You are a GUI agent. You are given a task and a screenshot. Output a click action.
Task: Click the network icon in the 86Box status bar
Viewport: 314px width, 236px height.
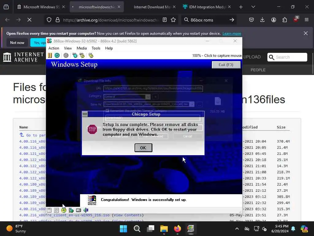(x=71, y=210)
